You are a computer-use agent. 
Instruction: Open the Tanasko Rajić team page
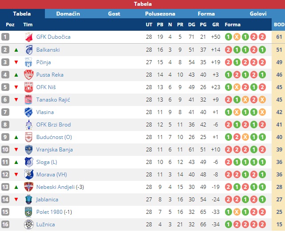pos(53,99)
